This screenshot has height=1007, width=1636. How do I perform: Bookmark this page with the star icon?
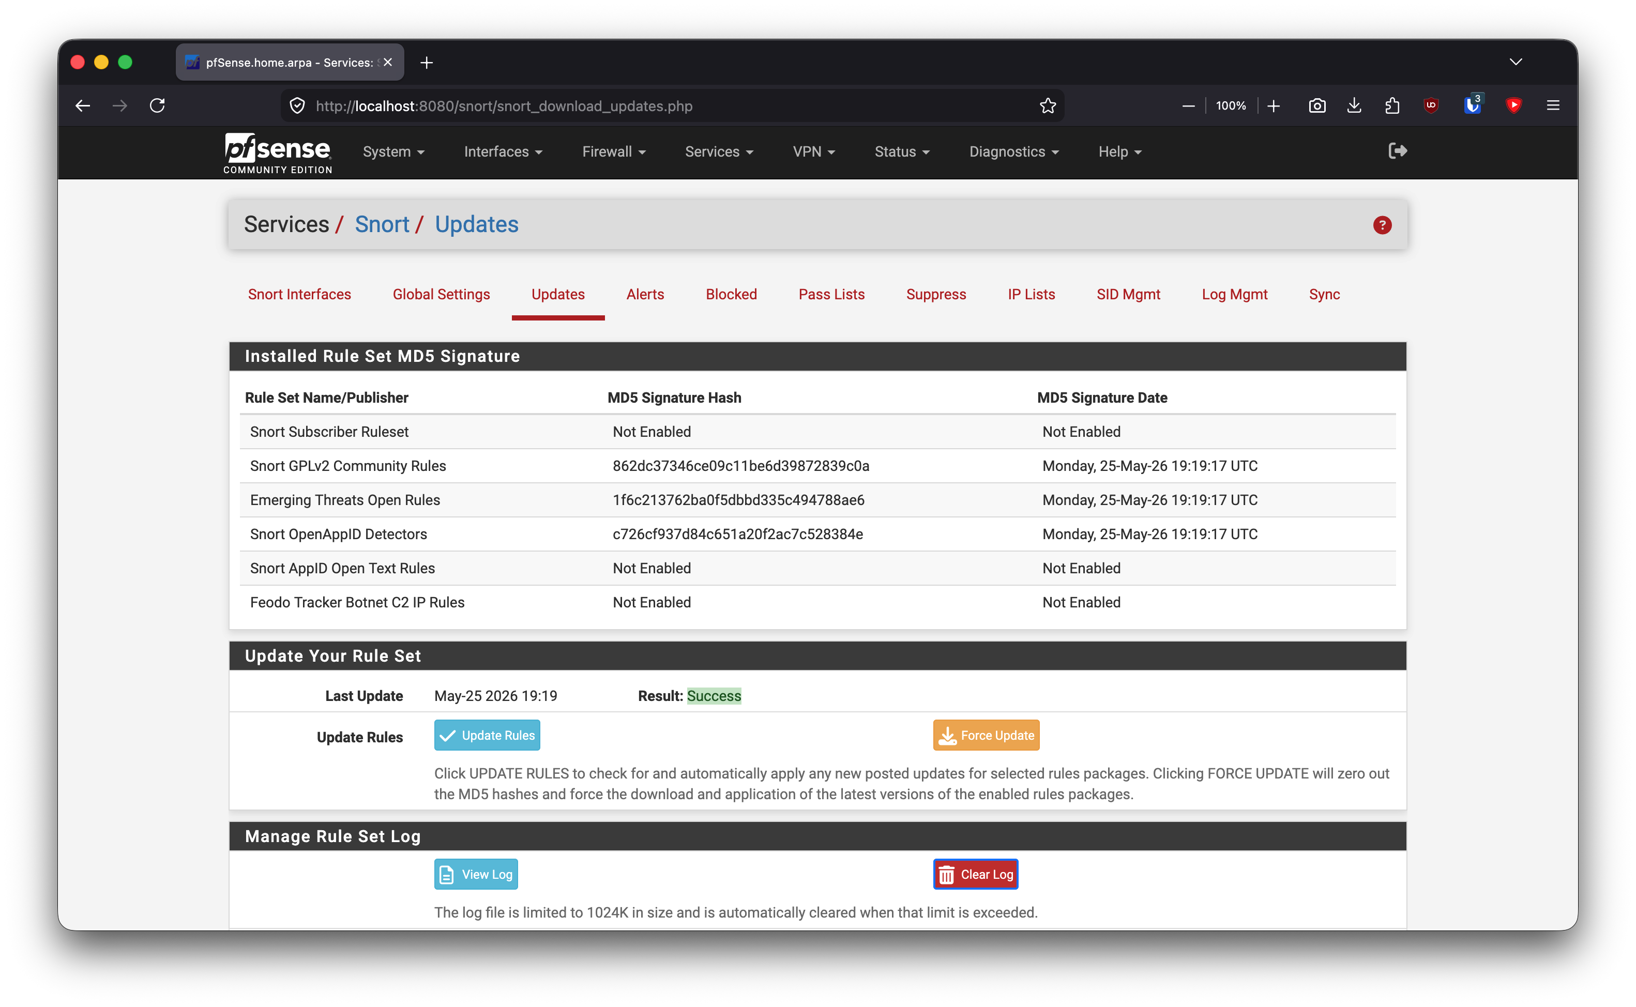click(1048, 105)
